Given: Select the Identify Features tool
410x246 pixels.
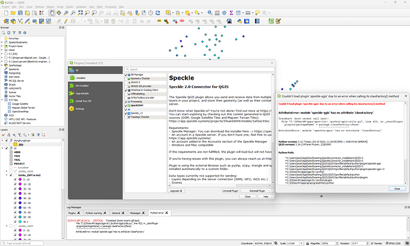Looking at the screenshot, I should (x=210, y=13).
